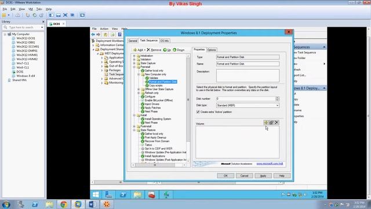
Task: Click the VMware send Ctrl+Alt+Del icon
Action: (x=18, y=15)
